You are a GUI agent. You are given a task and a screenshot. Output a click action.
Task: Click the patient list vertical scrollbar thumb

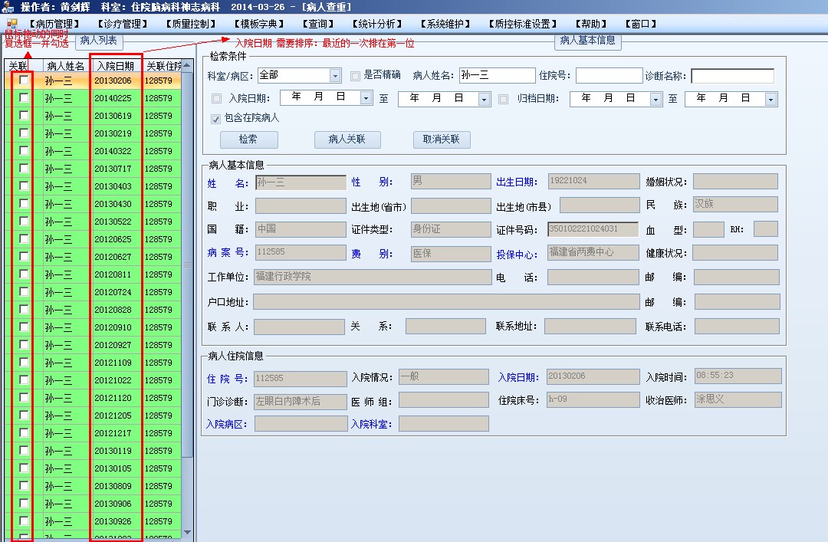(x=188, y=264)
